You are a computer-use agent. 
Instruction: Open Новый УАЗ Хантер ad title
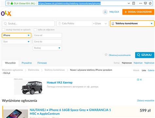click(60, 83)
